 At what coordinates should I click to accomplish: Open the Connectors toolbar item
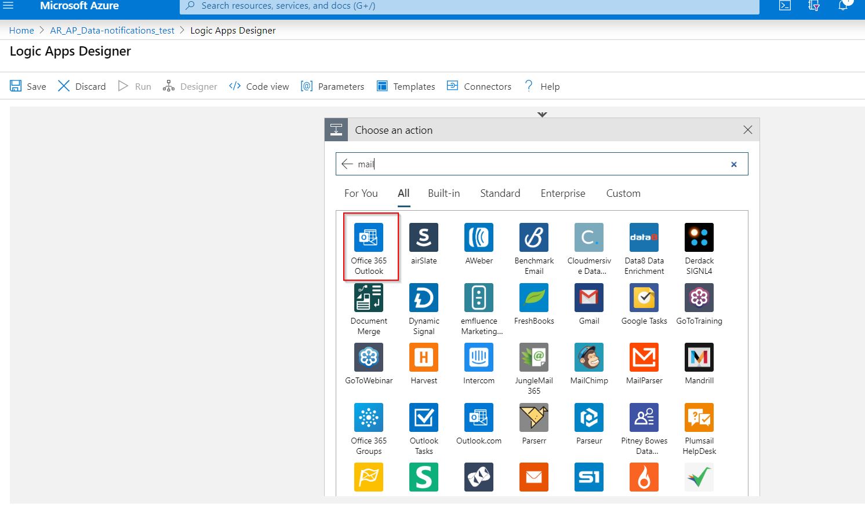coord(479,86)
